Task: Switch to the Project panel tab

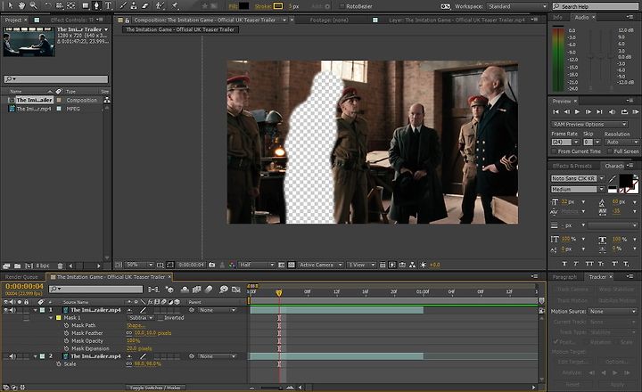Action: (13, 20)
